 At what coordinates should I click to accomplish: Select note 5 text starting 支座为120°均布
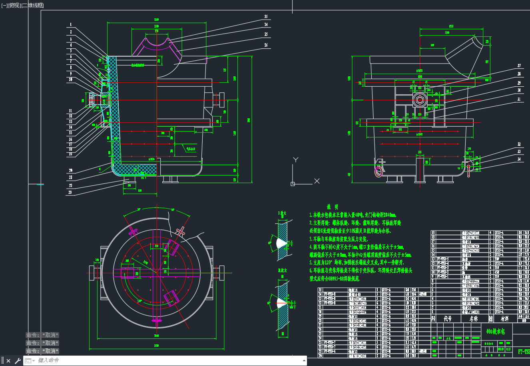coord(357,263)
